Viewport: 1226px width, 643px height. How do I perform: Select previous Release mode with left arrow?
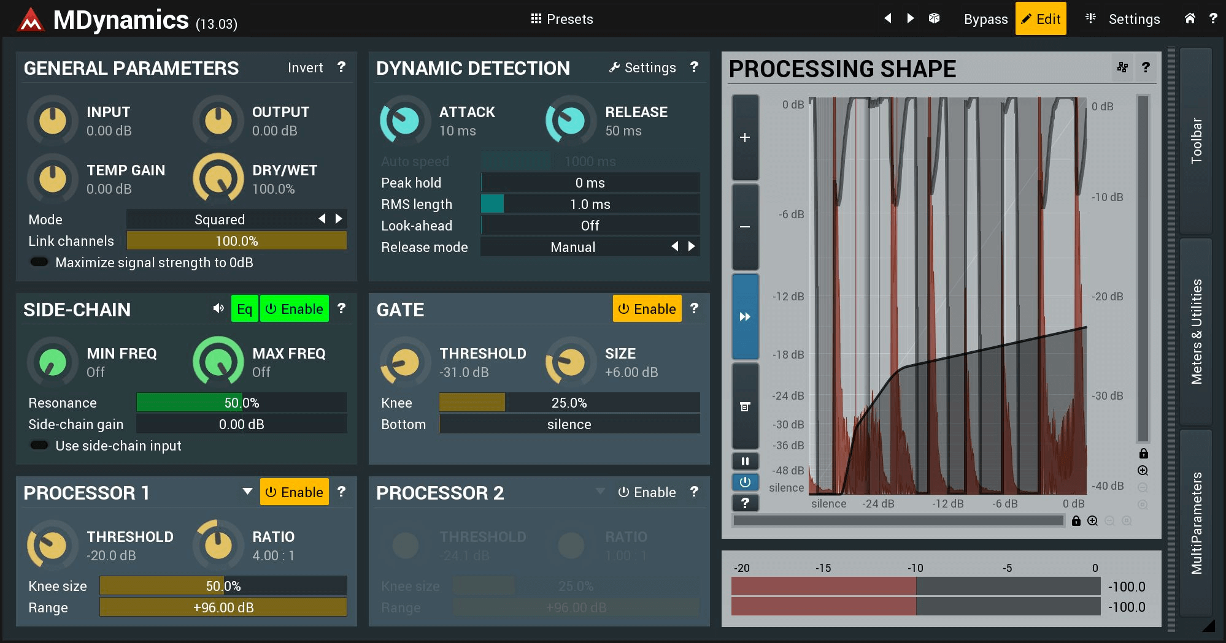pyautogui.click(x=674, y=246)
